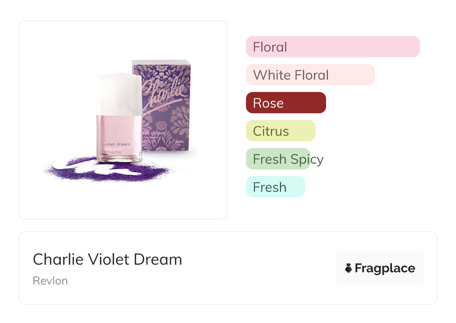Select the mint Fresh accord bar
The height and width of the screenshot is (323, 456).
[275, 187]
